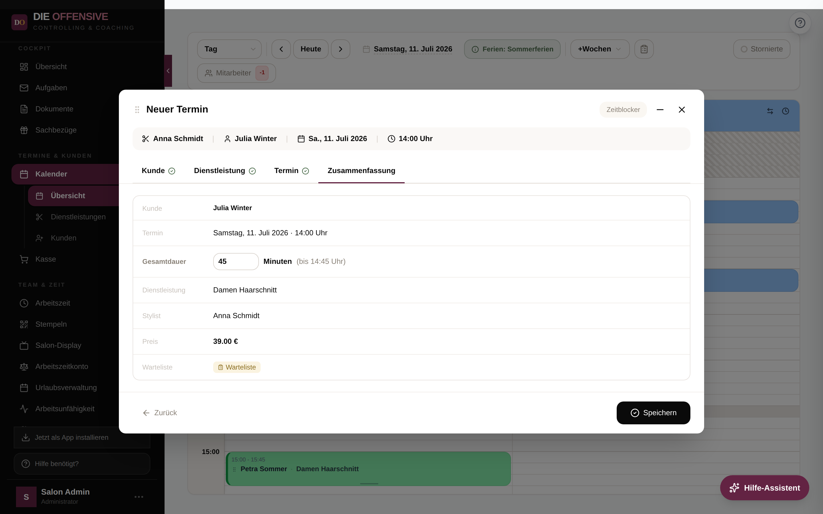Screen dimensions: 823x514
Task: Open the Hilfe-Assistent
Action: (764, 488)
